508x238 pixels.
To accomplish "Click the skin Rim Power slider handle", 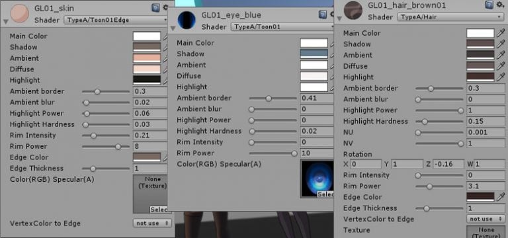I will click(x=118, y=147).
